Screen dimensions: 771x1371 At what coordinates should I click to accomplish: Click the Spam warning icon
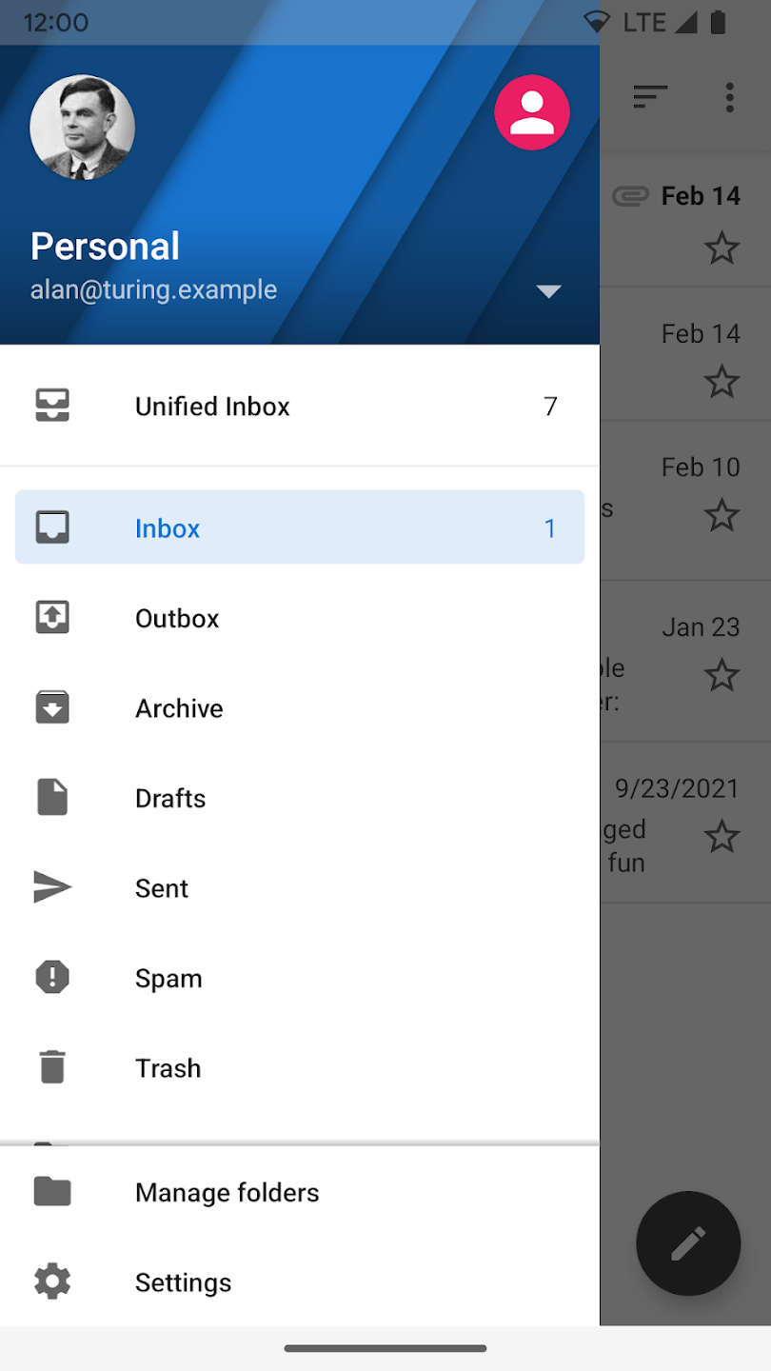[52, 978]
